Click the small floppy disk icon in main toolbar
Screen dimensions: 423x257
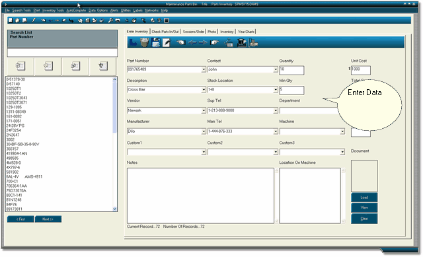[24, 20]
